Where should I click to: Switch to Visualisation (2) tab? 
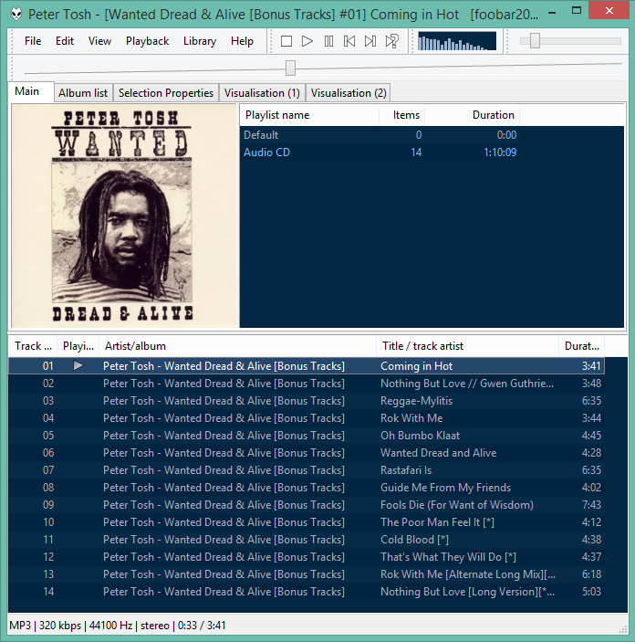coord(349,93)
